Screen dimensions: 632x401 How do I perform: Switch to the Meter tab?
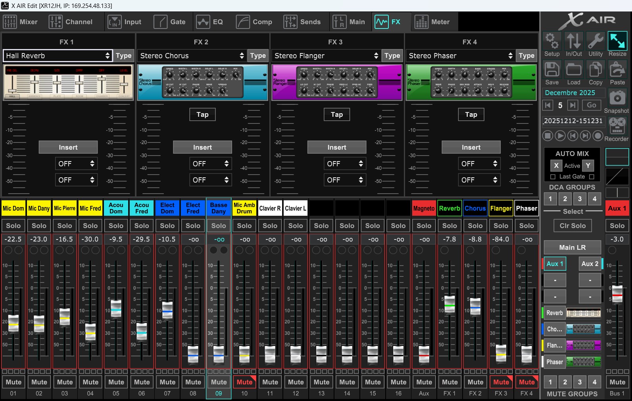[432, 22]
